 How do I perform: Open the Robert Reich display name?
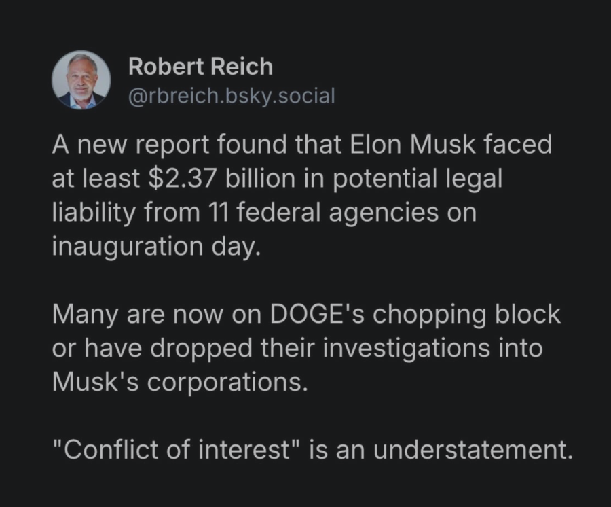click(x=200, y=67)
